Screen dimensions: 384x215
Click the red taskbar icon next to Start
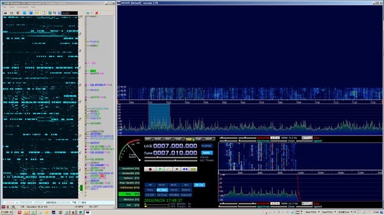[19, 212]
